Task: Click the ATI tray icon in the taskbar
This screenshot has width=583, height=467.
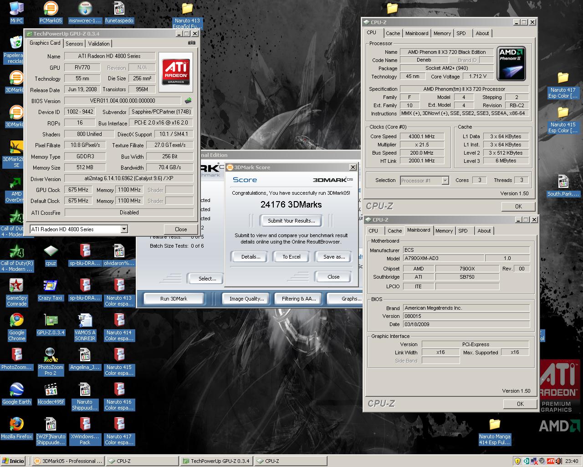Action: 550,461
